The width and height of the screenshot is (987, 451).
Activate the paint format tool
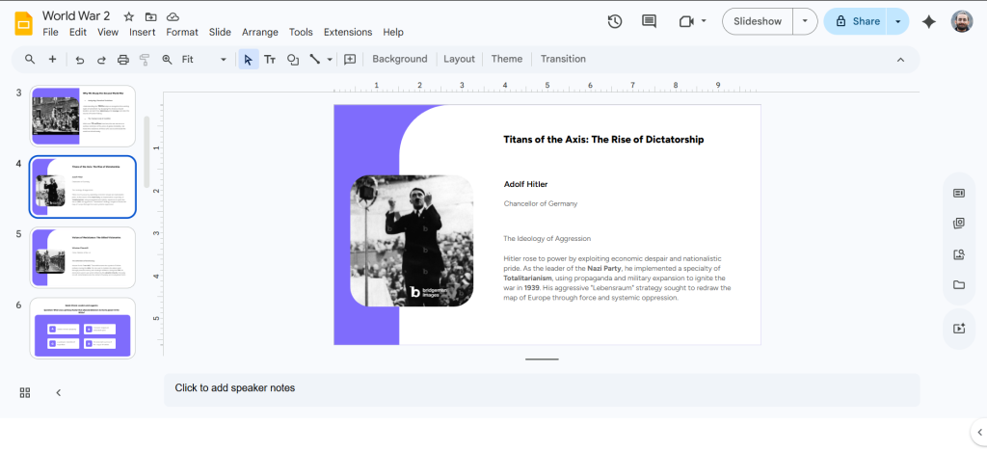[145, 59]
